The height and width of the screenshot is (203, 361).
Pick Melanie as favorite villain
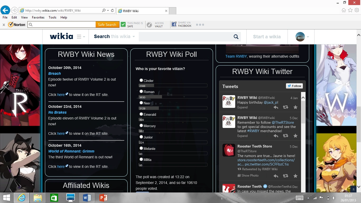click(x=141, y=148)
